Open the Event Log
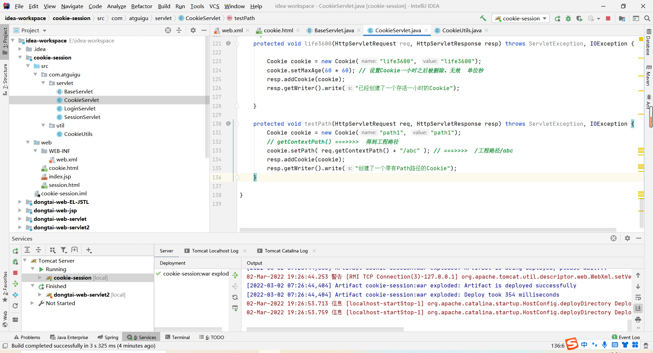The image size is (653, 353). click(625, 337)
